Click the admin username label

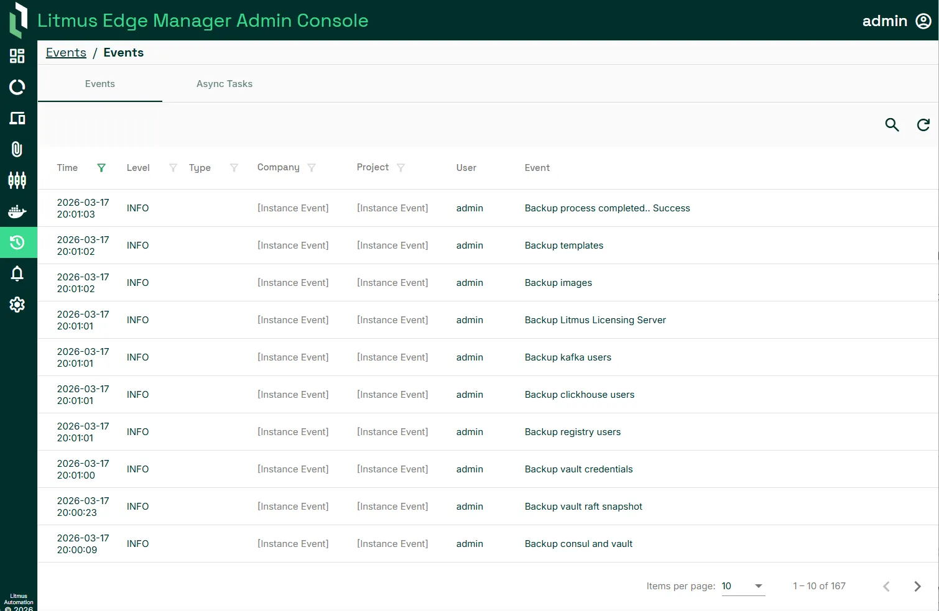(x=885, y=21)
